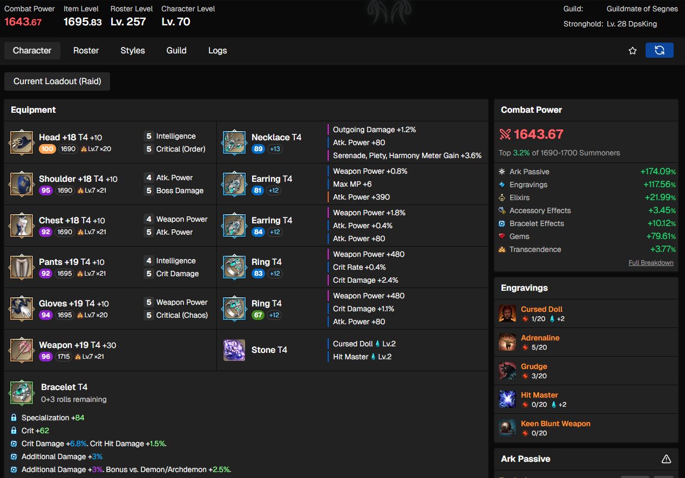Viewport: 685px width, 478px height.
Task: Click the Adrenaline engraving name
Action: [x=540, y=338]
